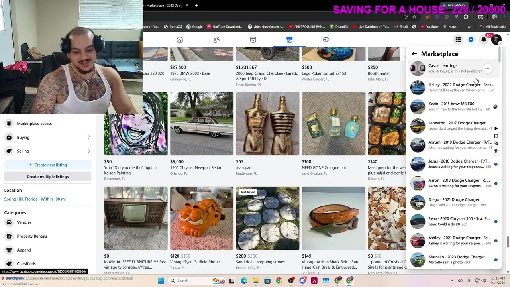Open Messenger chats icon

pos(471,40)
